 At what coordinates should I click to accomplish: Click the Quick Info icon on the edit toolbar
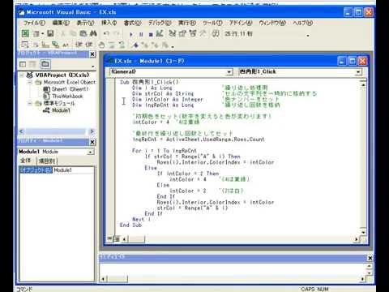click(x=45, y=45)
